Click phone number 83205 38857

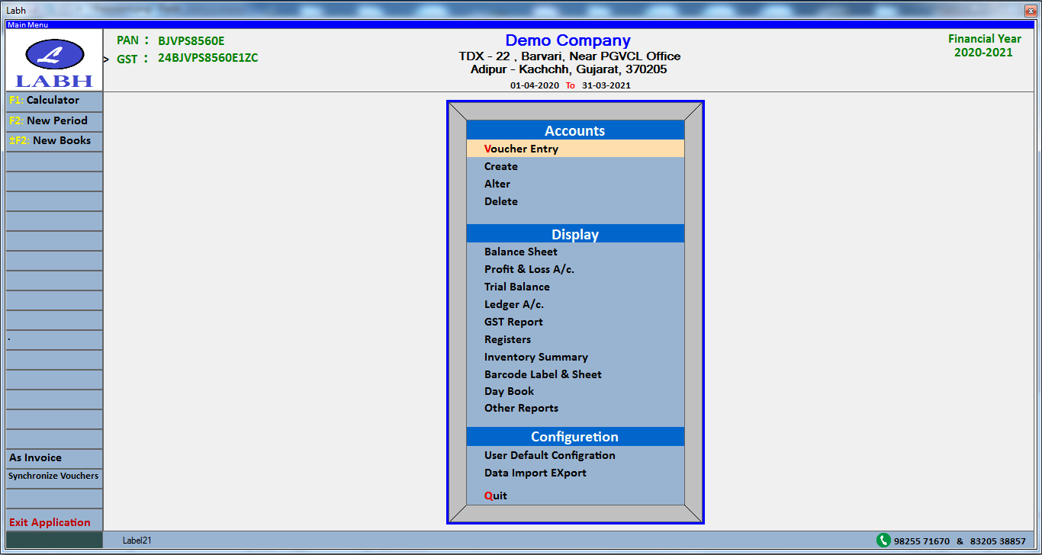tap(998, 541)
